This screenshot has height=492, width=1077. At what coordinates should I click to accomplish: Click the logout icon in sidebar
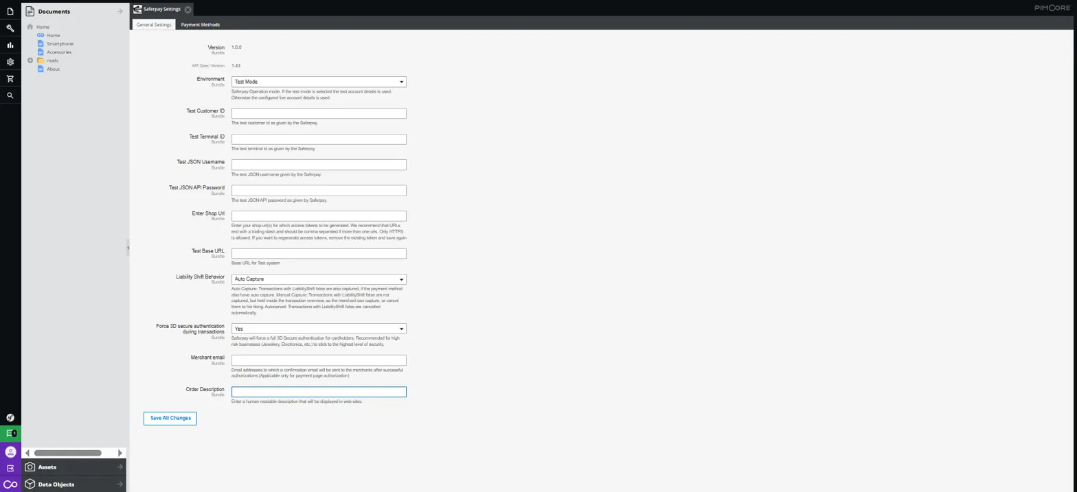(x=10, y=468)
